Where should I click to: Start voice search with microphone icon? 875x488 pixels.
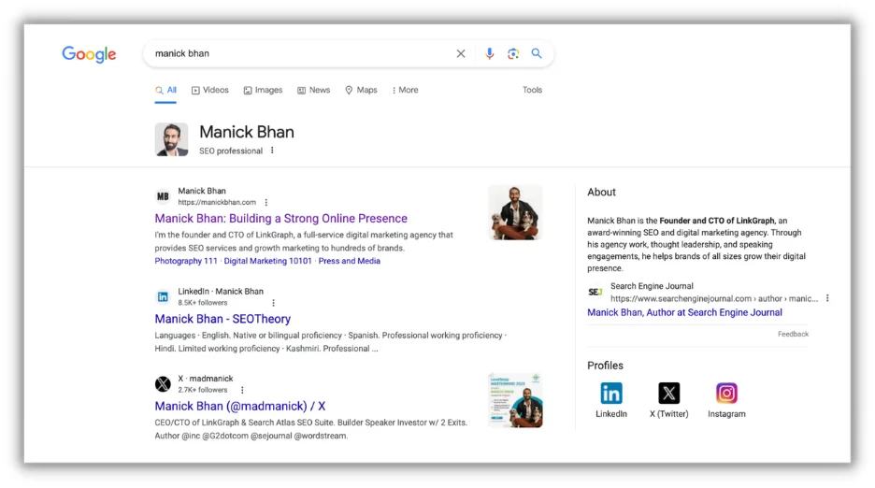point(490,53)
